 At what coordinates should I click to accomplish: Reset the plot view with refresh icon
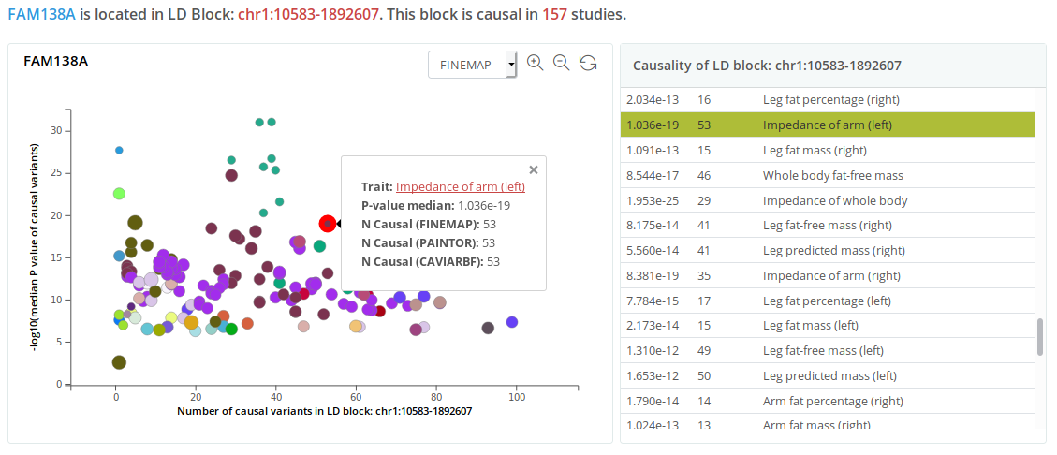pos(589,63)
